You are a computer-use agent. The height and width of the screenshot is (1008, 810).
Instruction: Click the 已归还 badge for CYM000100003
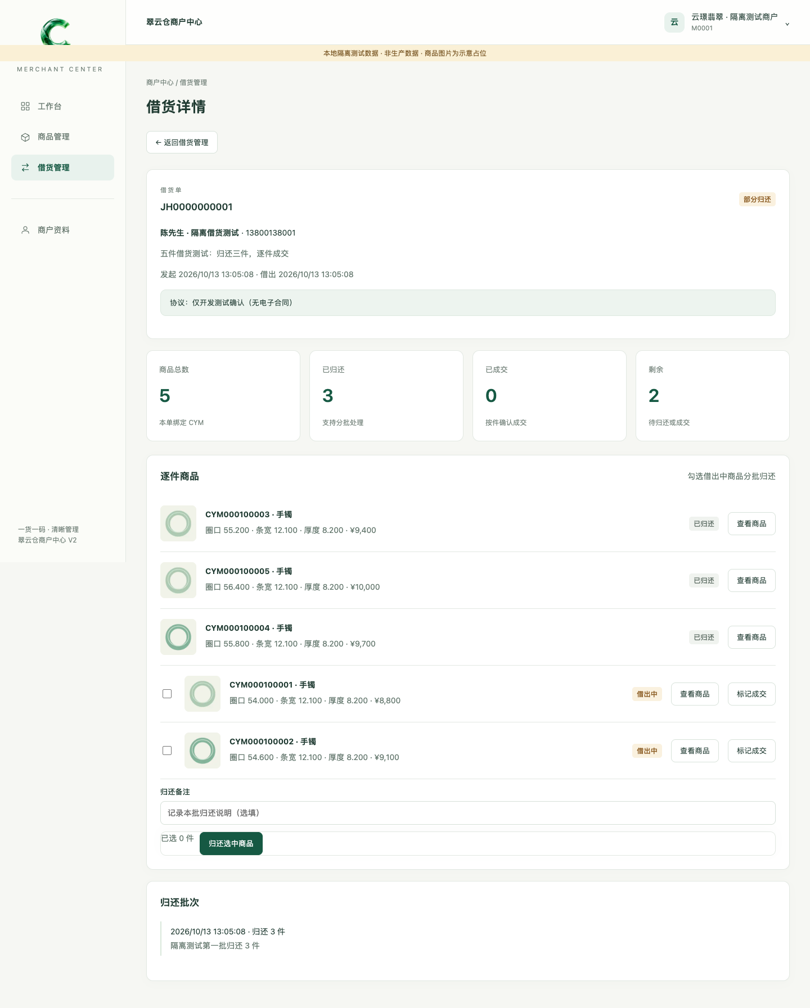[x=704, y=524]
